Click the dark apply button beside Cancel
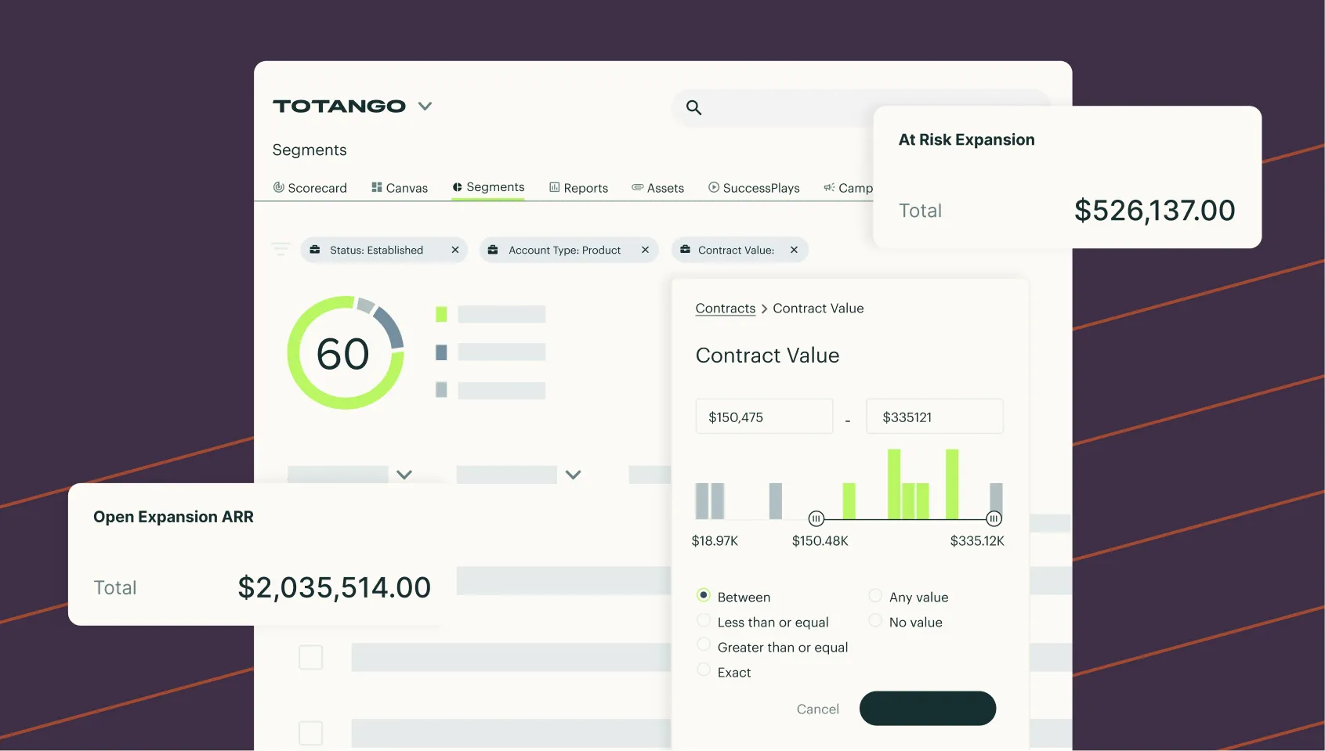Viewport: 1325px width, 751px height. coord(928,708)
